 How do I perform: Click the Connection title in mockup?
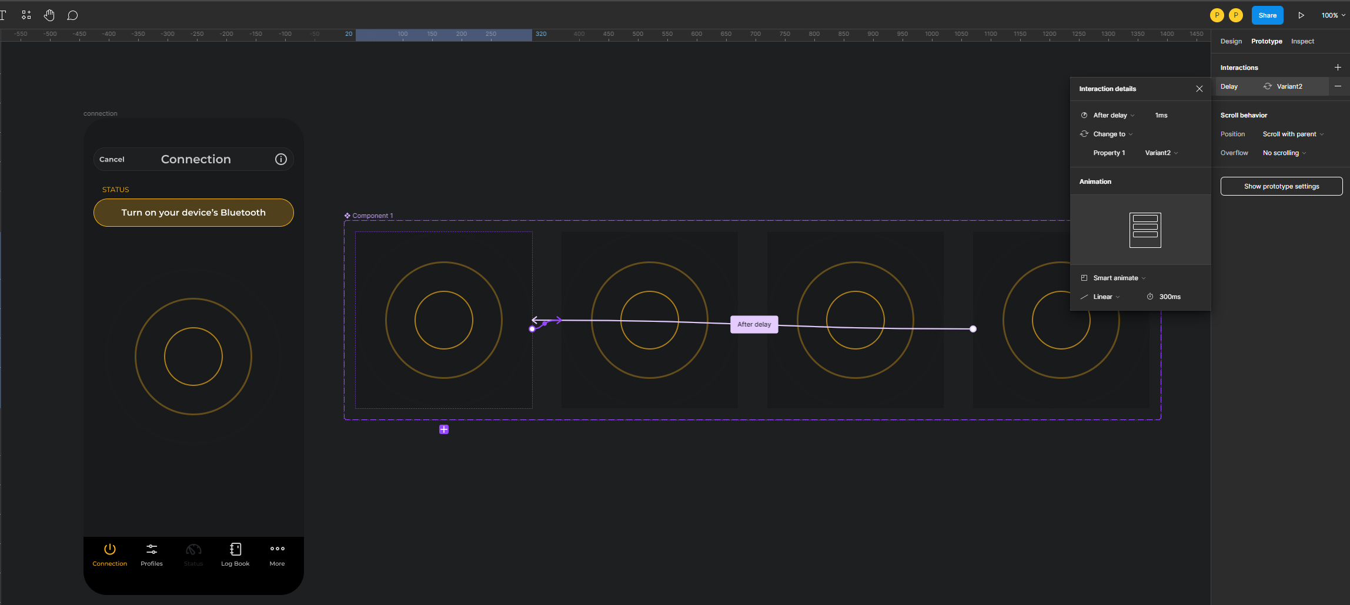tap(196, 159)
